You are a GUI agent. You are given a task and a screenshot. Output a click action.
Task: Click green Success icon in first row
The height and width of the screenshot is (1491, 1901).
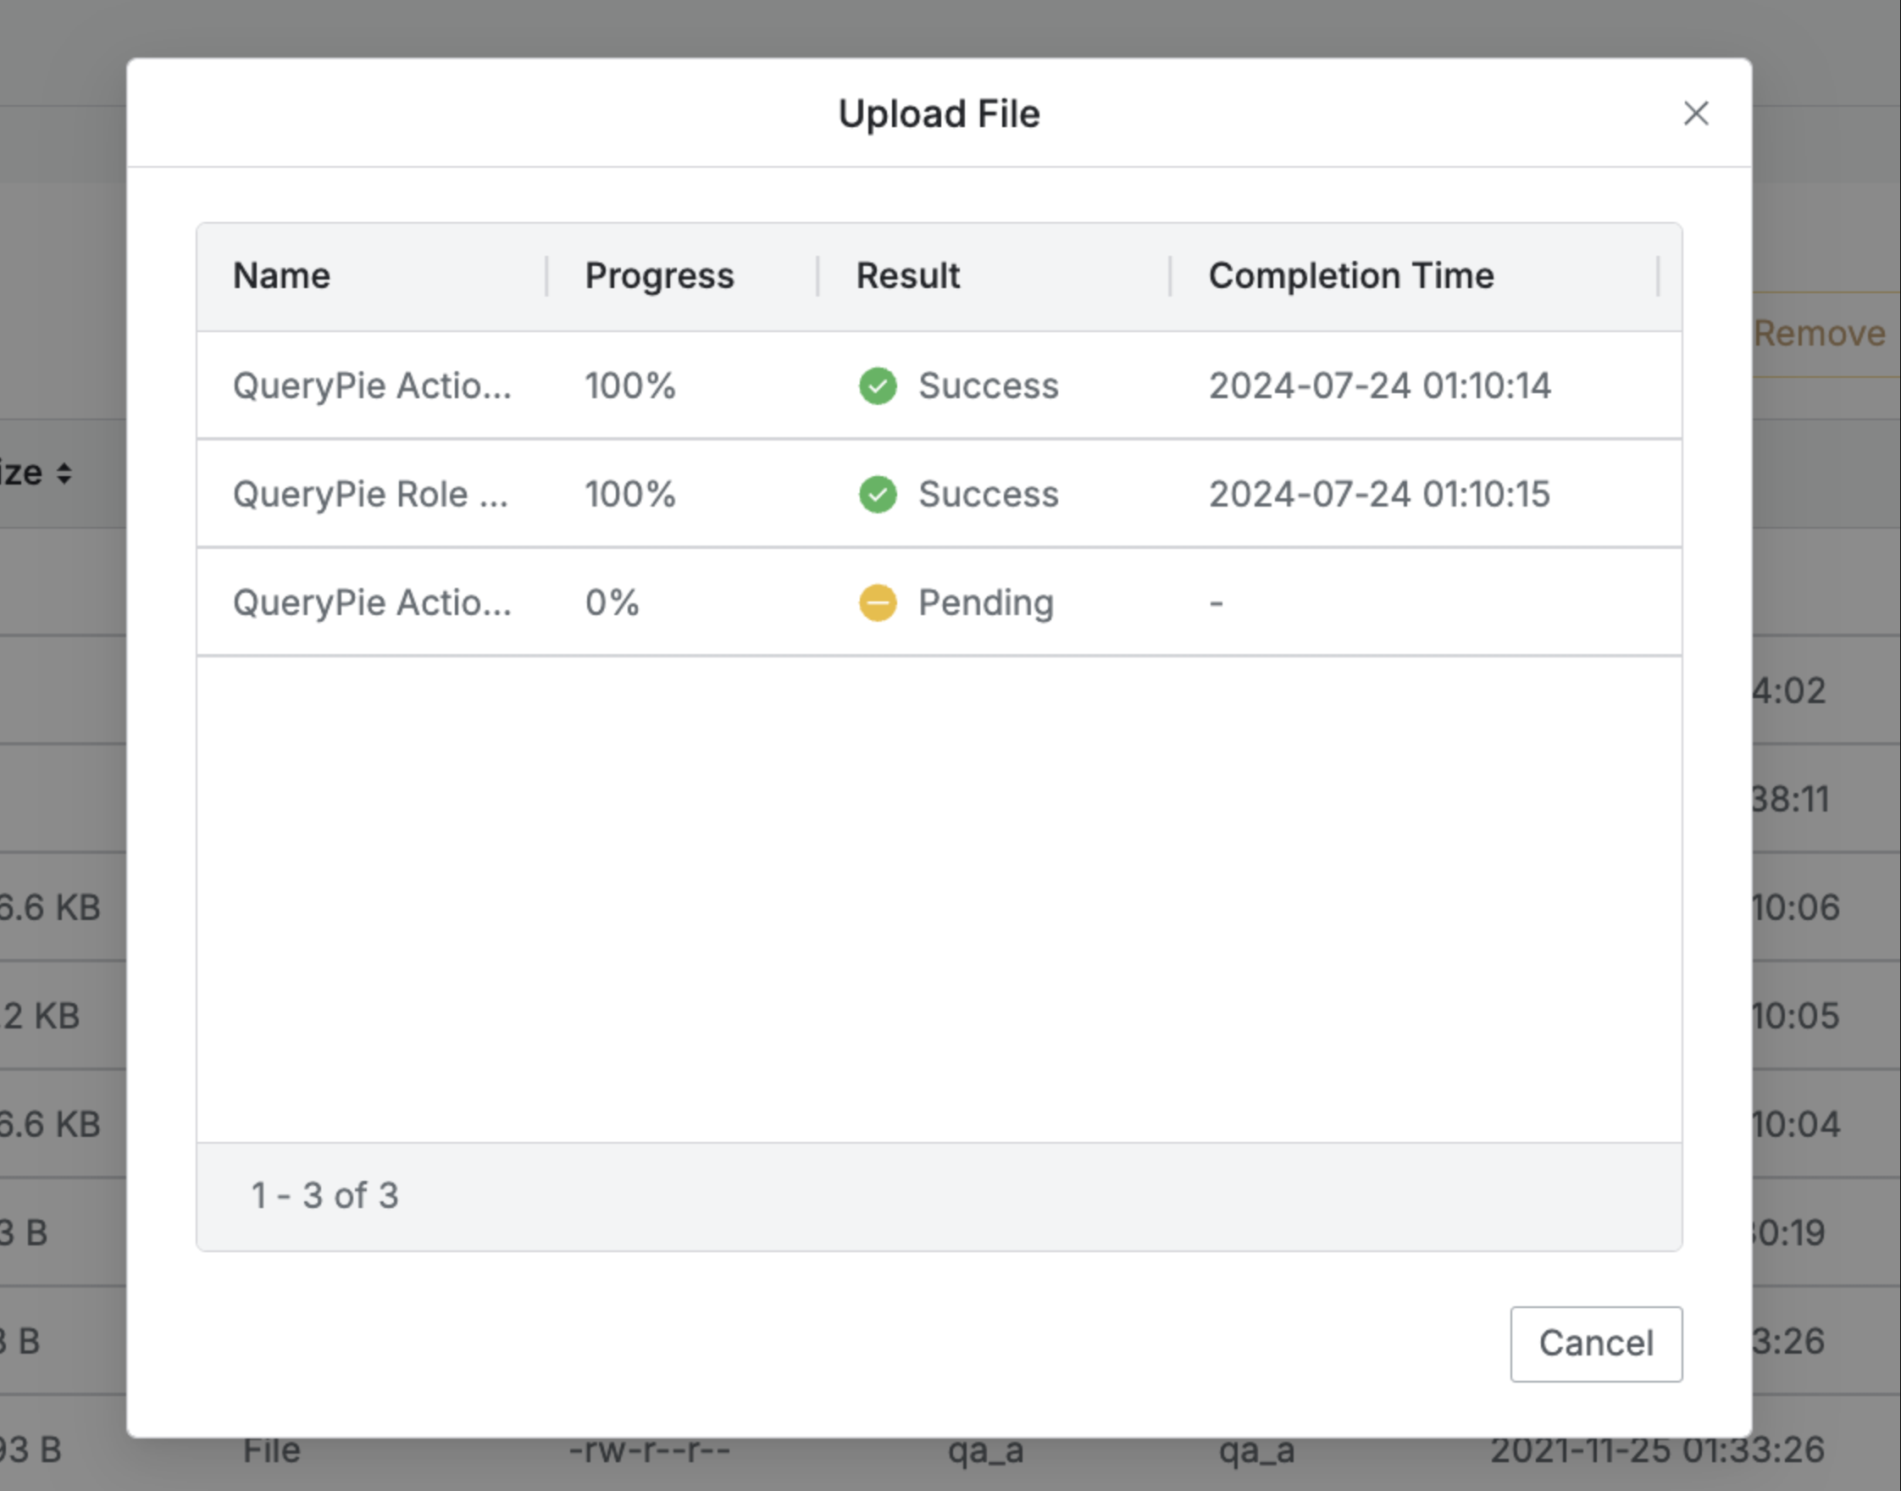pyautogui.click(x=877, y=385)
